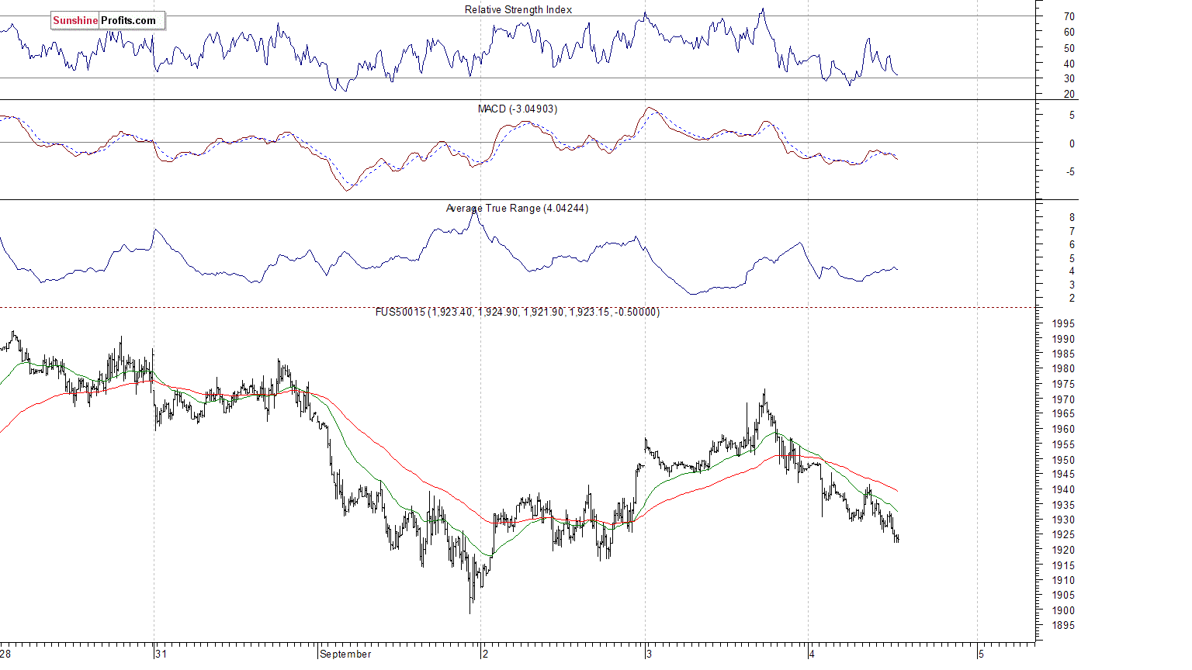Click the 1940 price level on the axis
The width and height of the screenshot is (1192, 670).
pos(1063,489)
